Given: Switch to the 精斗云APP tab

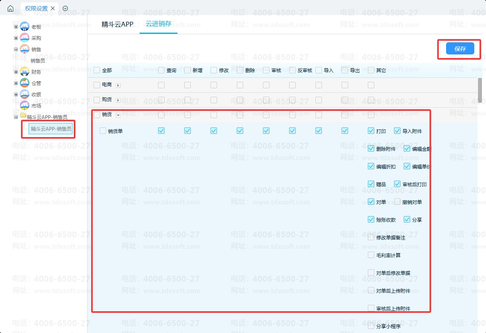Looking at the screenshot, I should [117, 25].
